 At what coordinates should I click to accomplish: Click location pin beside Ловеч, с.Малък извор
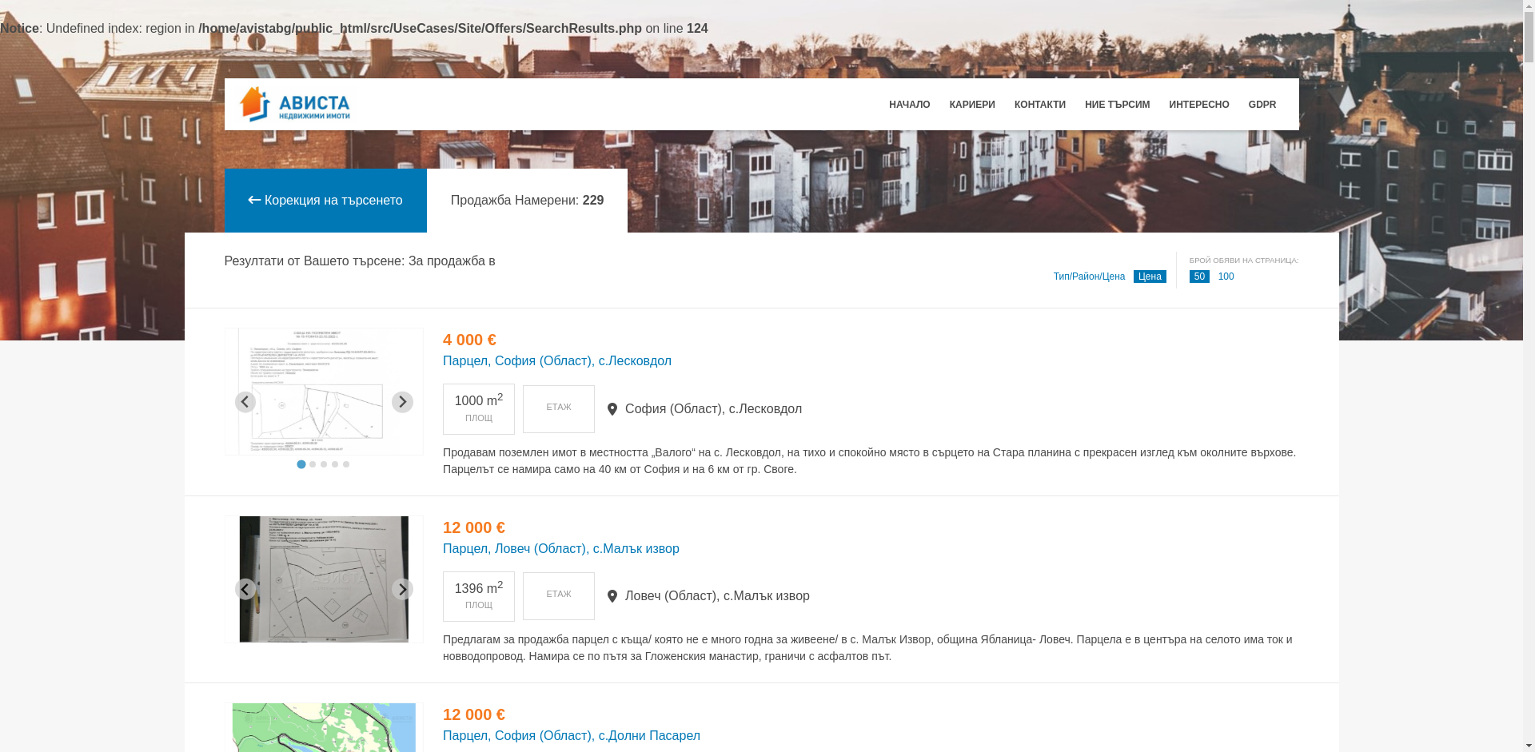click(x=612, y=596)
